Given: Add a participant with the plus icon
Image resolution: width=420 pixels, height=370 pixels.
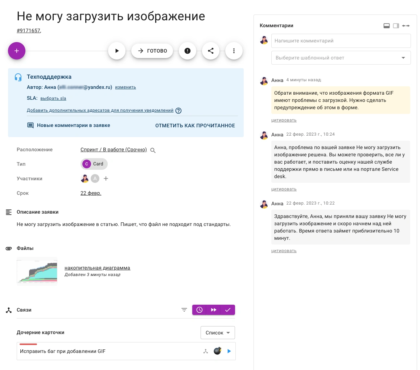Looking at the screenshot, I should [x=106, y=178].
